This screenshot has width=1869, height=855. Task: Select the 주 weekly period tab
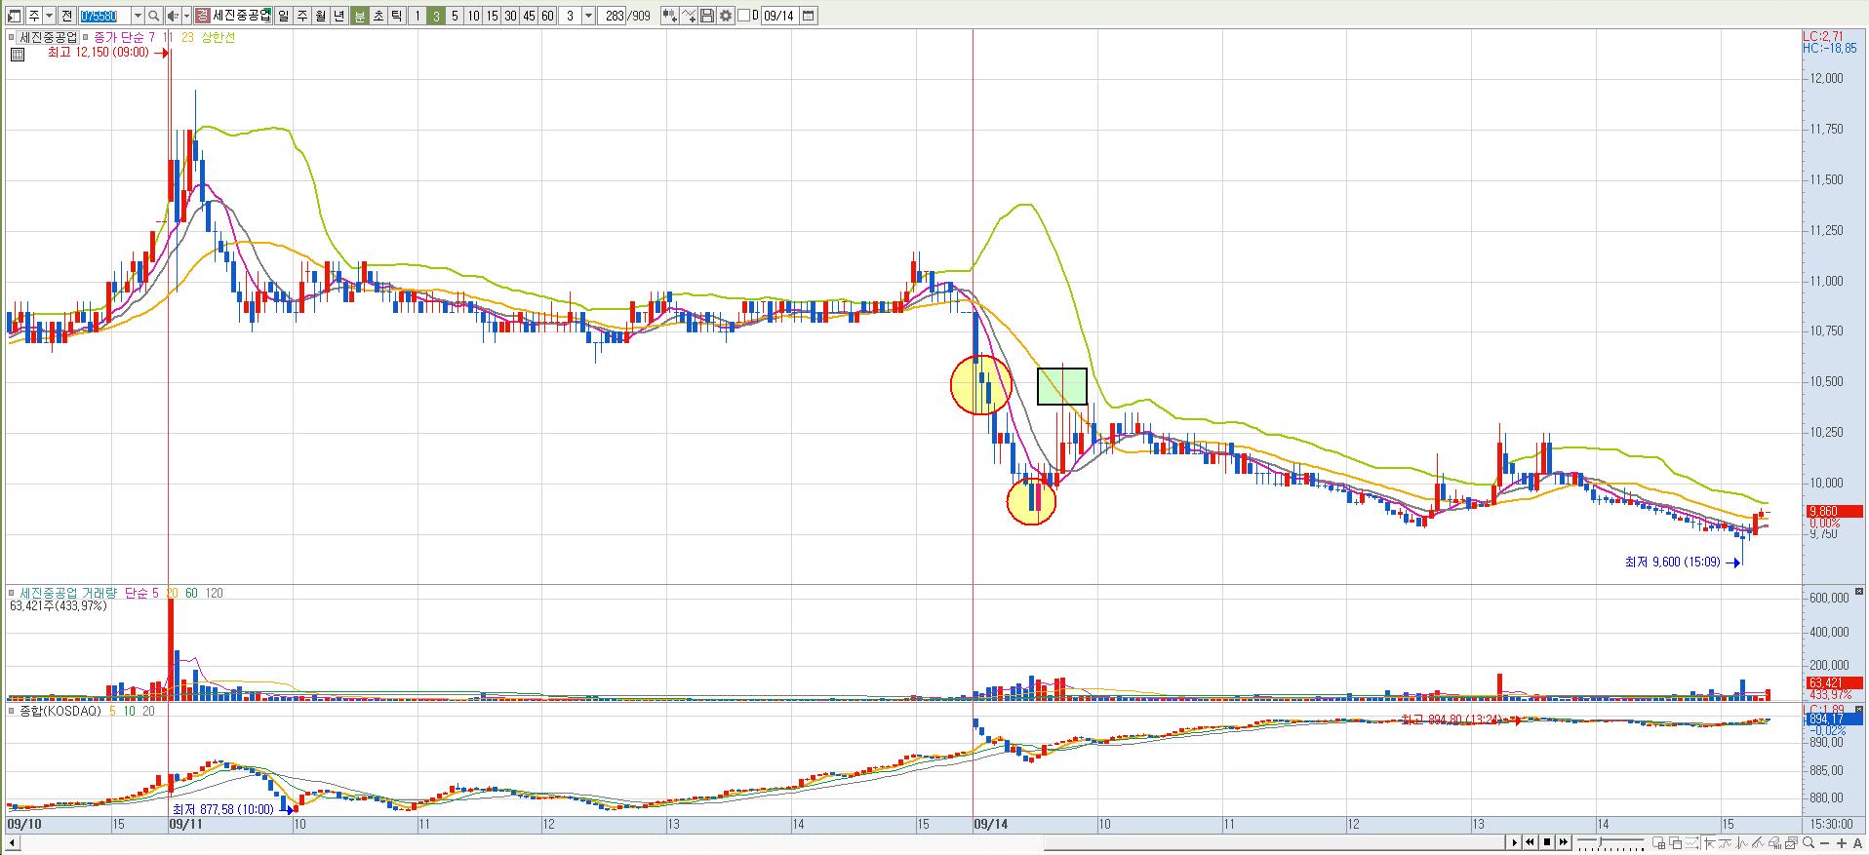(301, 16)
